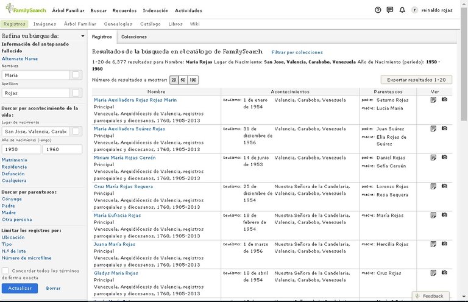Expand the Matrimonio life event option

(15, 160)
